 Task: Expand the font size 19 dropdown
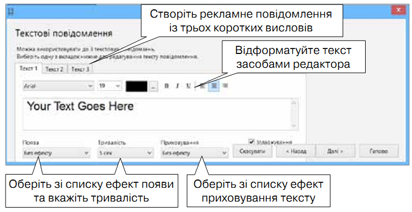(x=110, y=86)
